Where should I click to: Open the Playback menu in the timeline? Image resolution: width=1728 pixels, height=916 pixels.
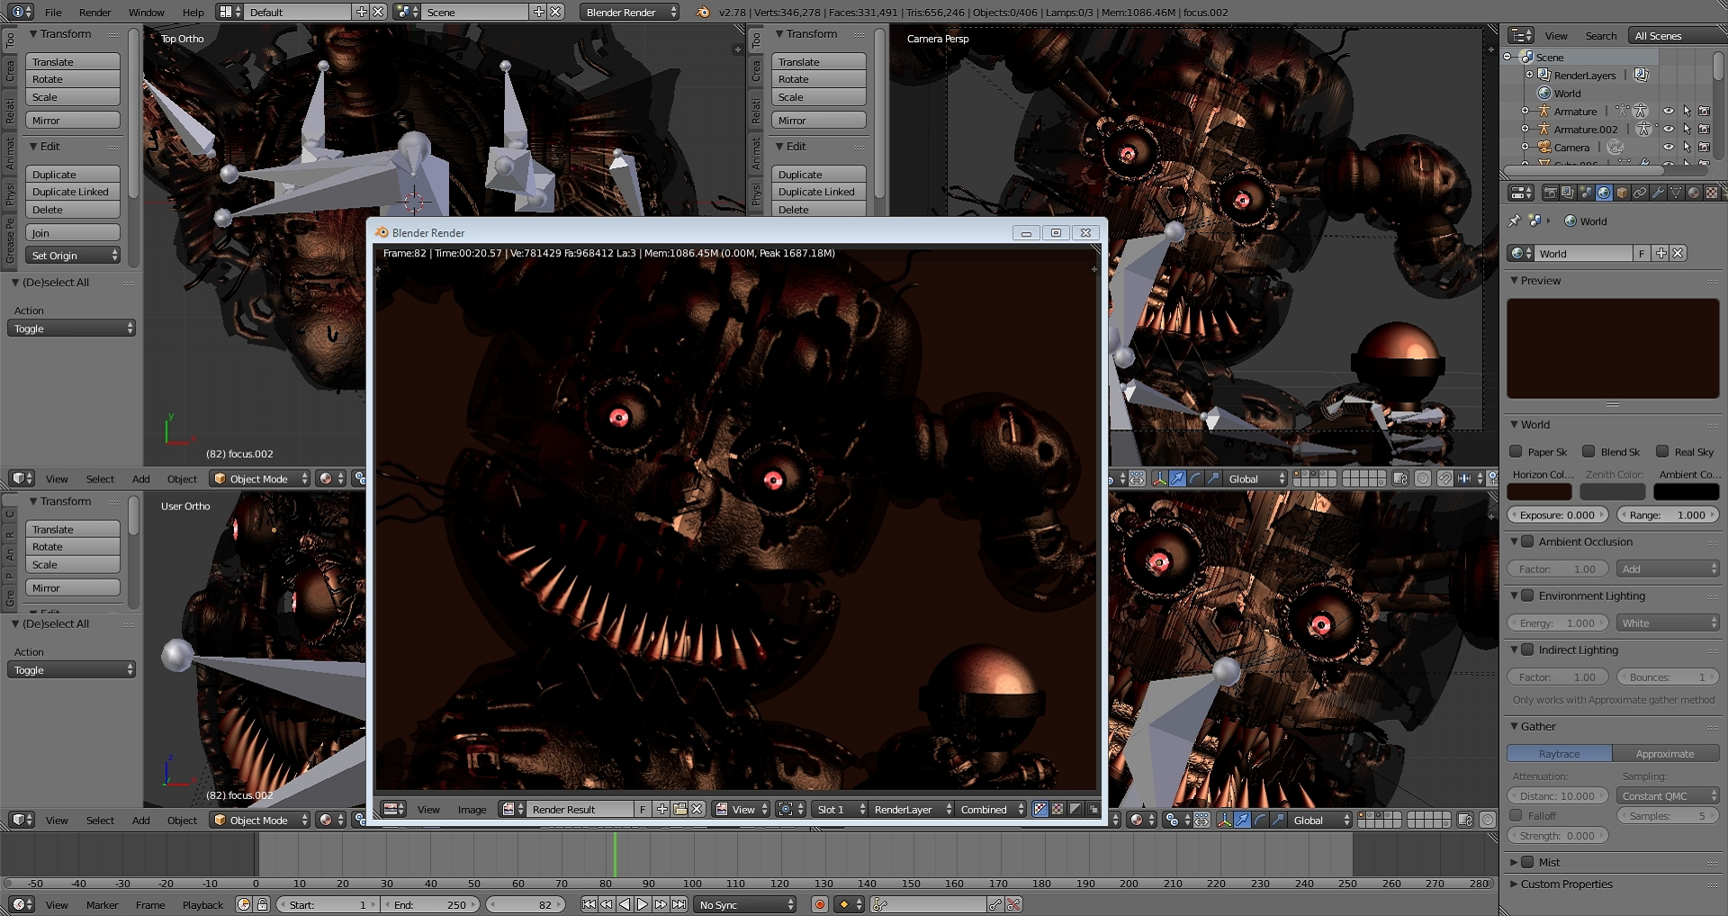point(202,905)
